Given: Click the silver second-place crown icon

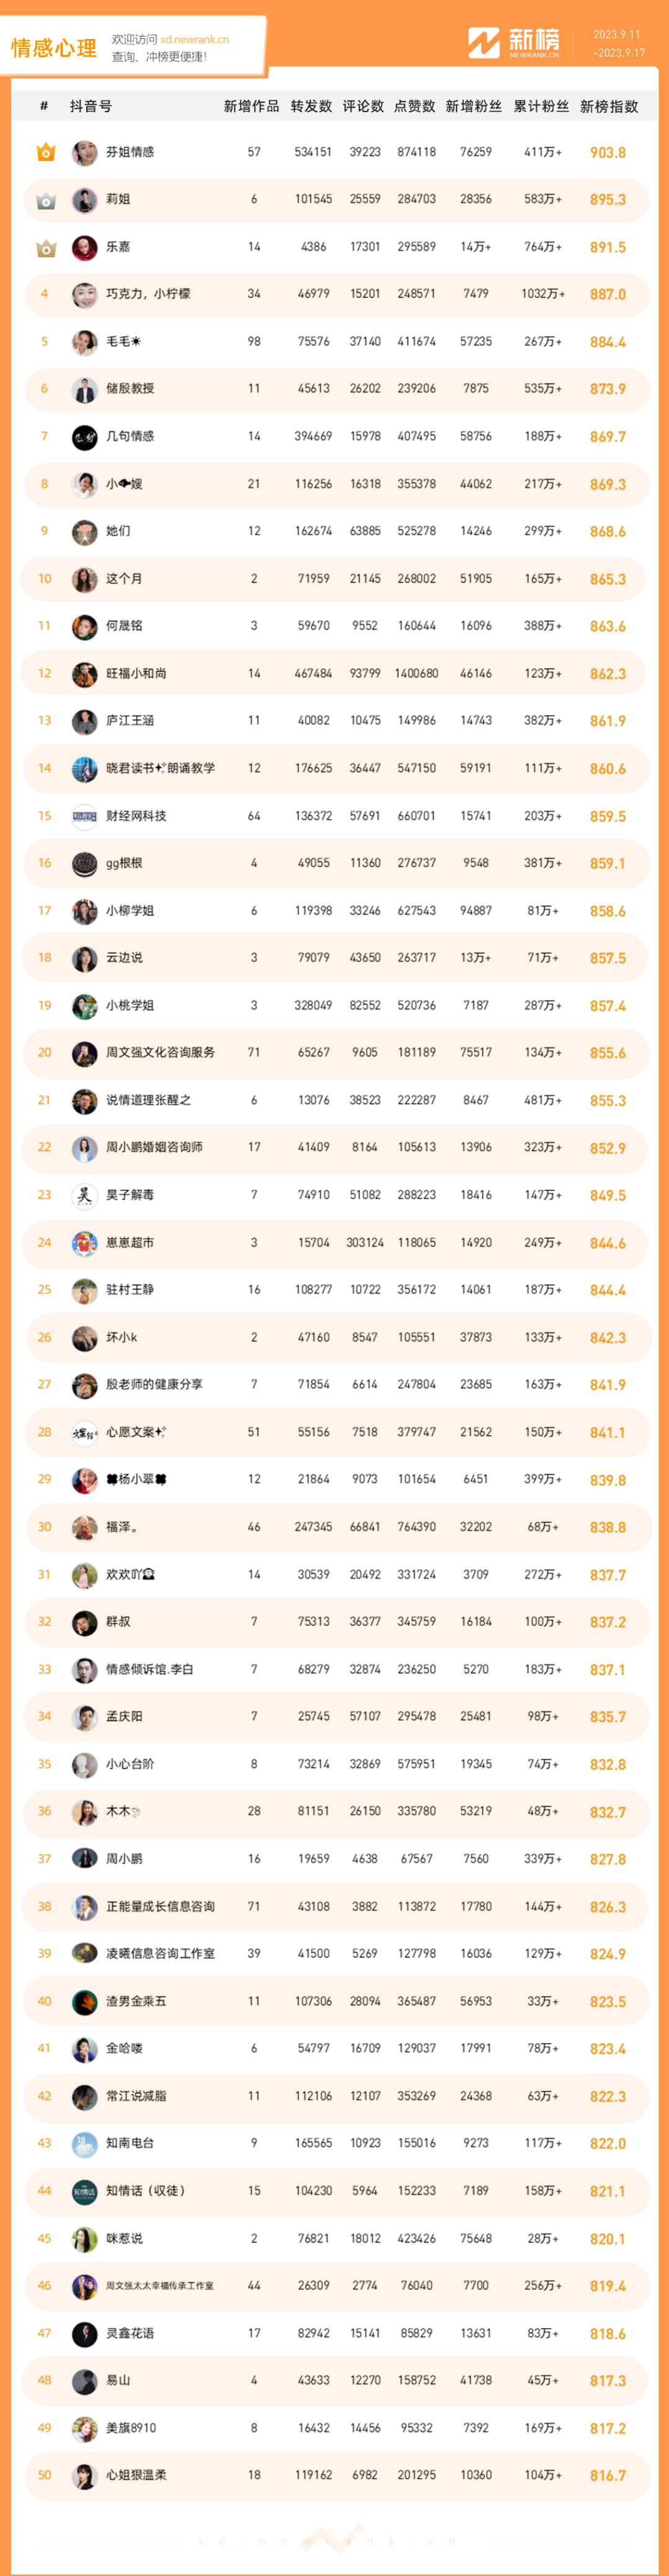Looking at the screenshot, I should (45, 200).
